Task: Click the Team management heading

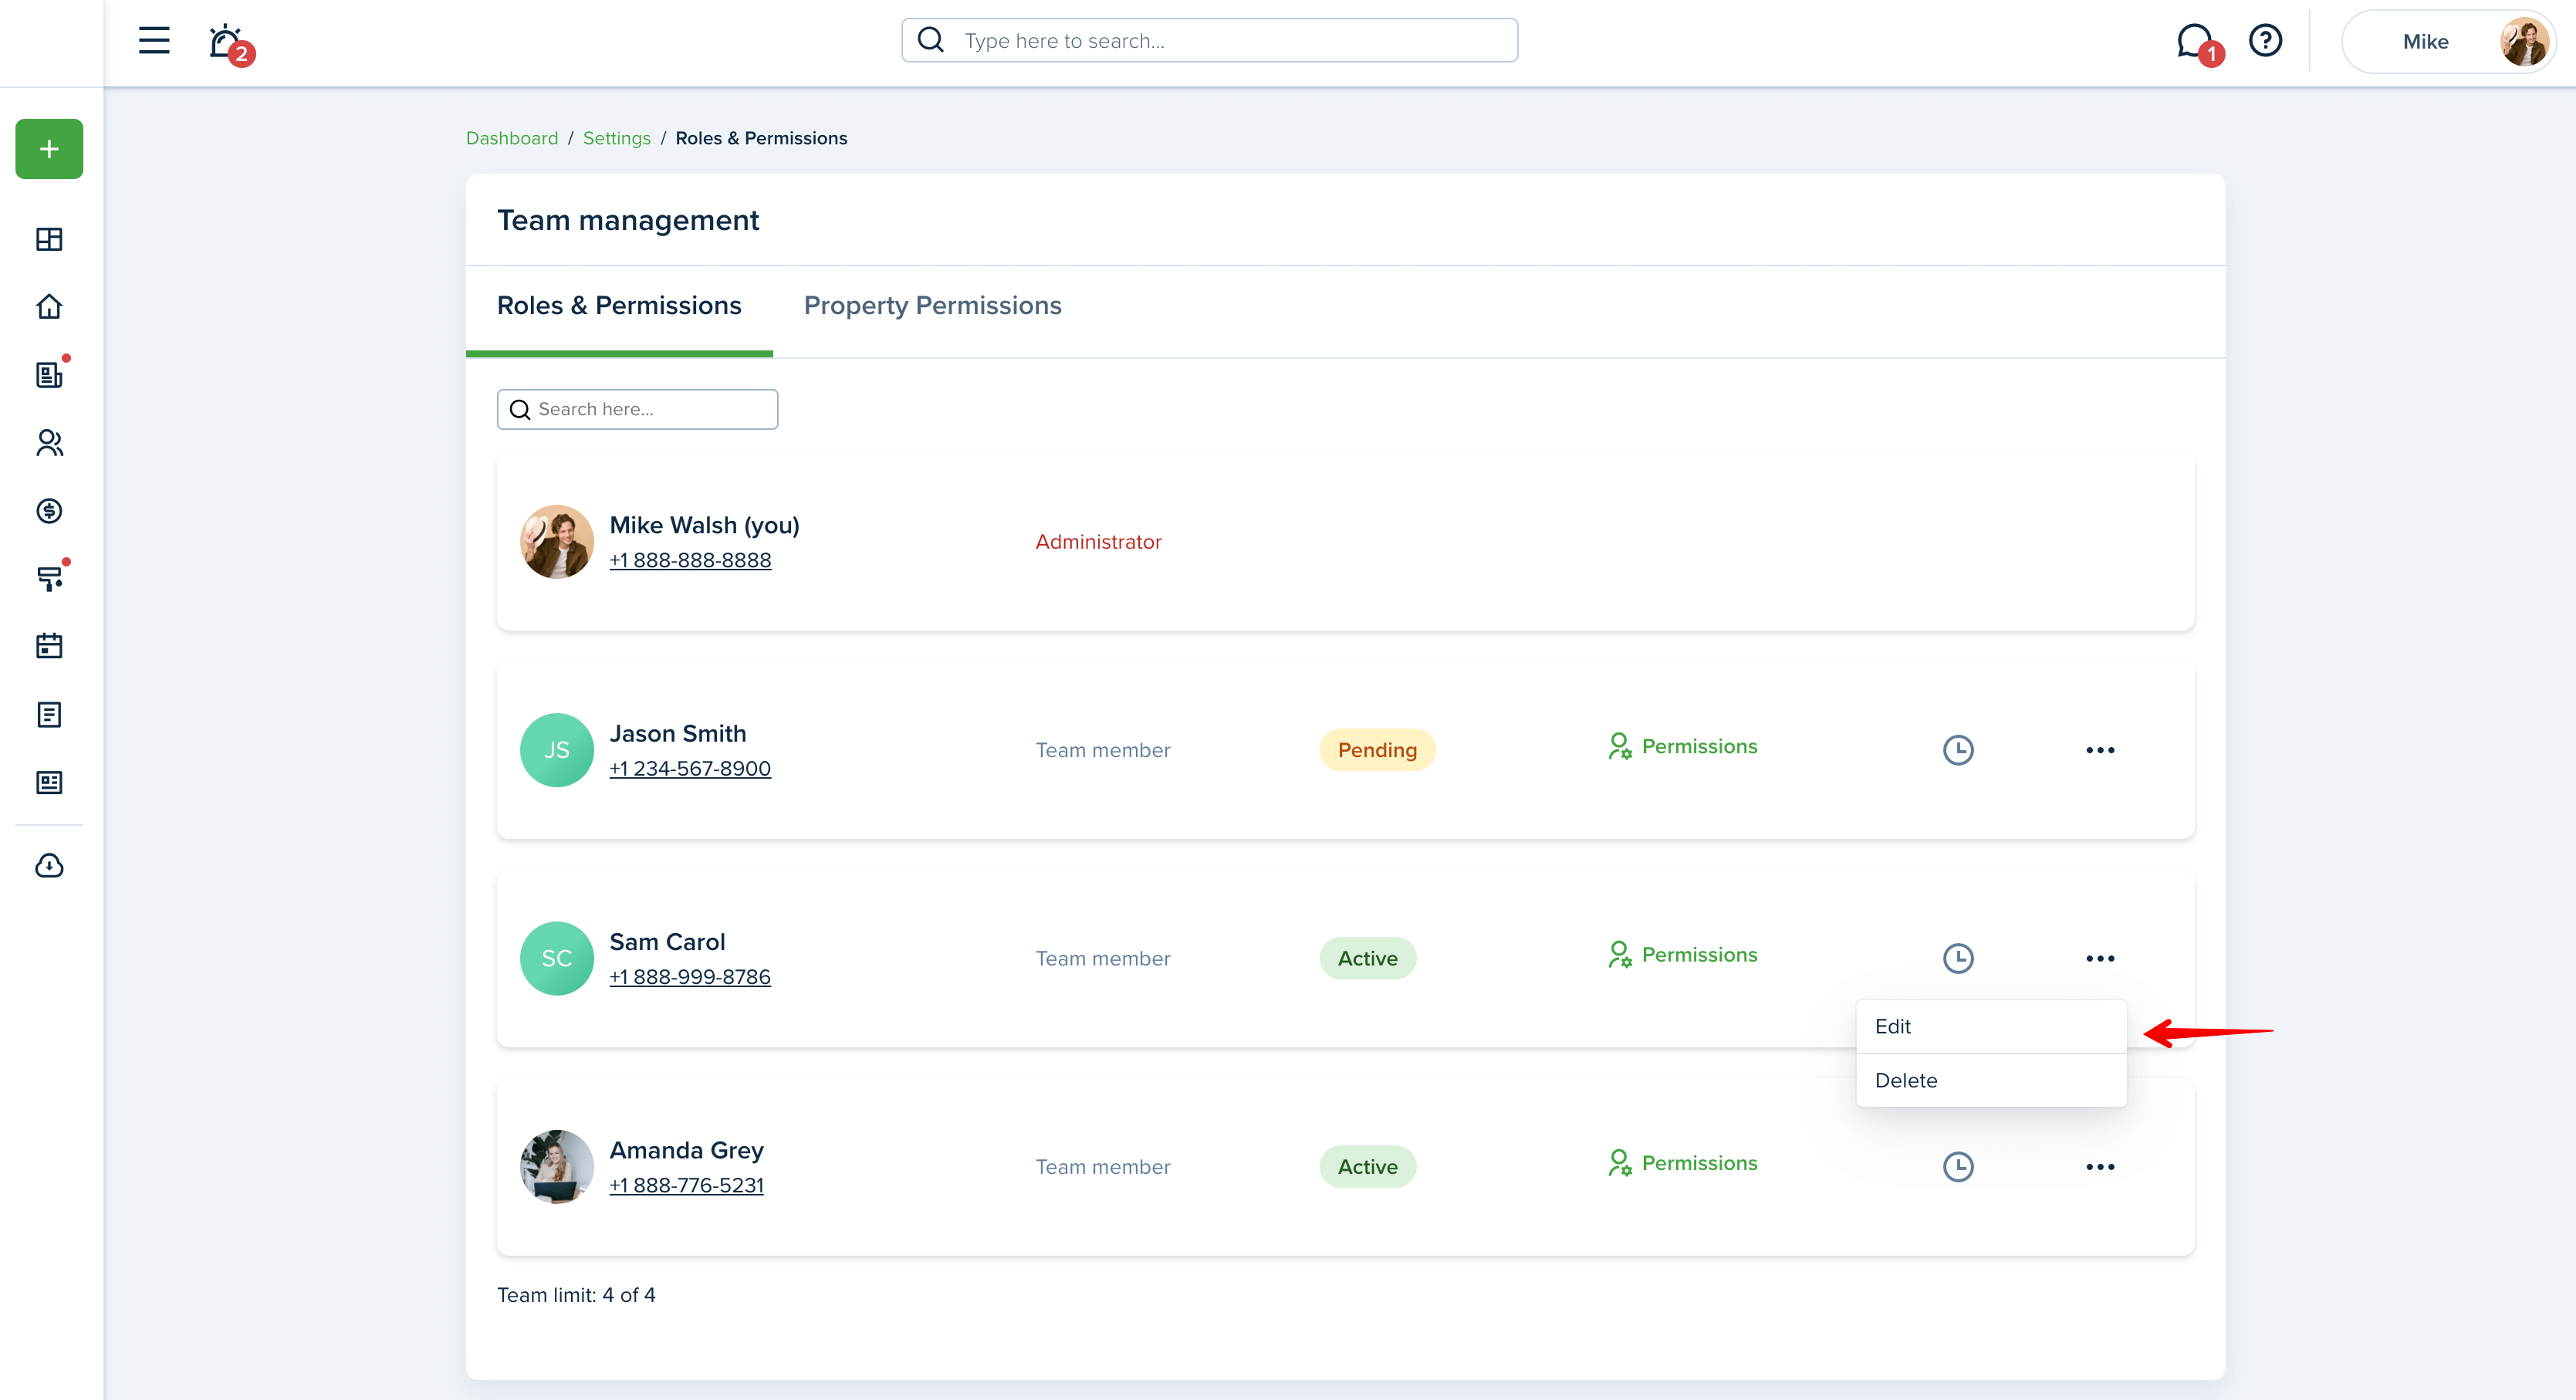Action: click(x=628, y=220)
